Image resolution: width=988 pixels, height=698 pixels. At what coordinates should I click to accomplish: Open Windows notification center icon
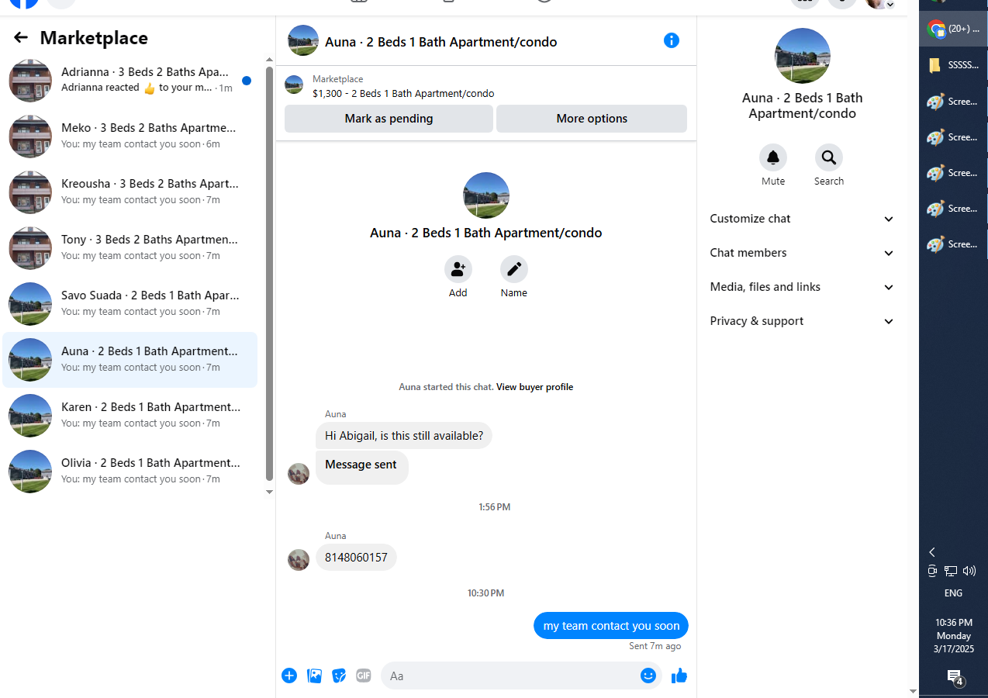pos(955,677)
